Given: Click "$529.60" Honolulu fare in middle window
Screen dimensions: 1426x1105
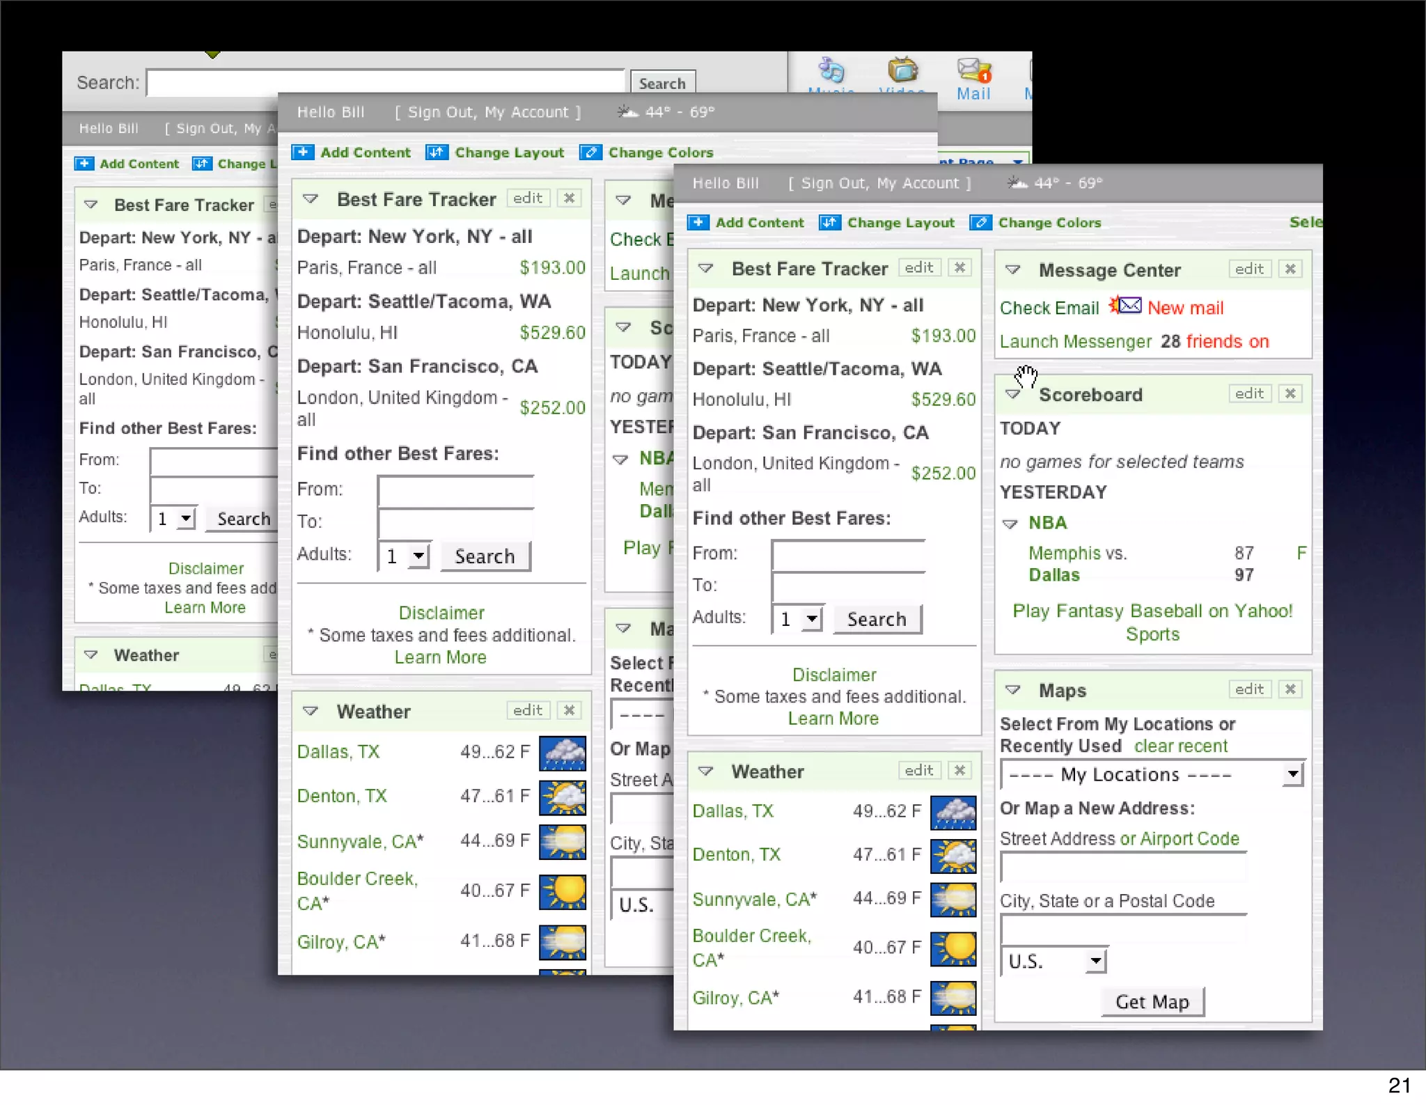Looking at the screenshot, I should point(553,333).
